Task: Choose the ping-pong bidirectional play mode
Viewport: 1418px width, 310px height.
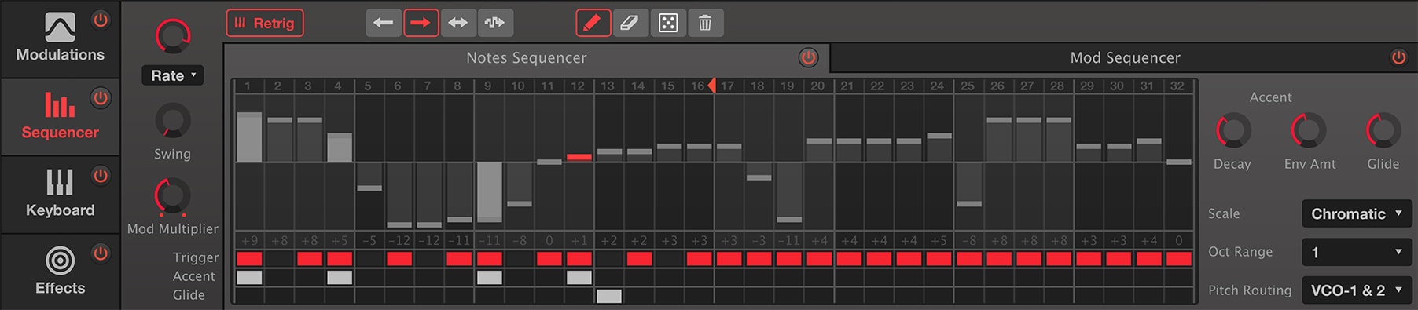Action: click(457, 23)
